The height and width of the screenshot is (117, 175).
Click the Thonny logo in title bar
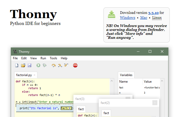pyautogui.click(x=15, y=52)
